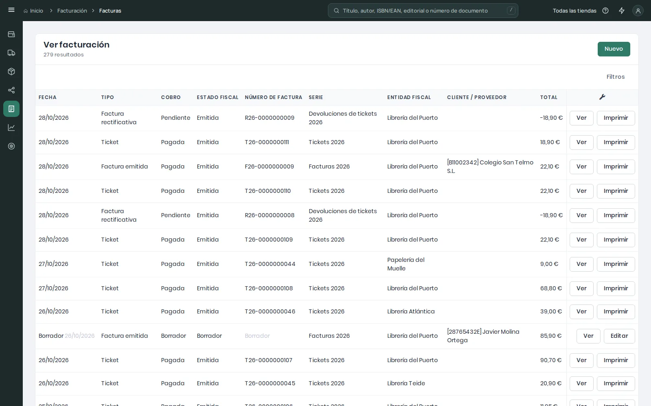Edit the Borrador invoice for Javier Molina
Screen dimensions: 651x406
(x=619, y=336)
